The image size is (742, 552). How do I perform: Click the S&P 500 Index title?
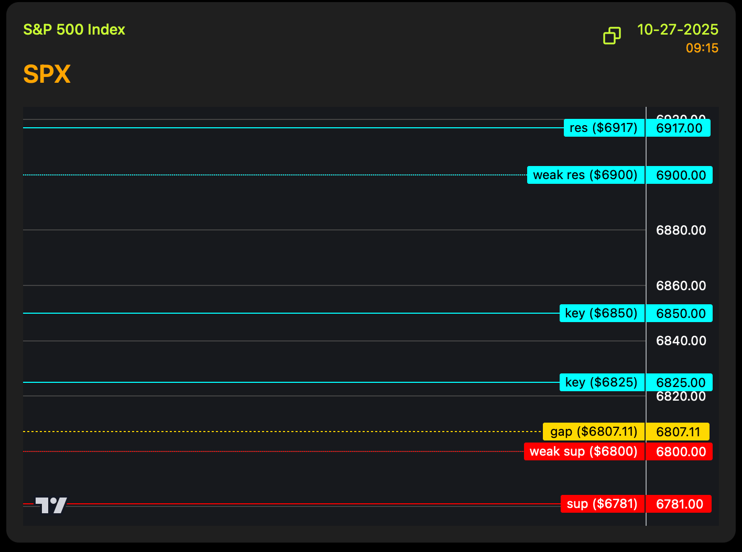[x=74, y=29]
